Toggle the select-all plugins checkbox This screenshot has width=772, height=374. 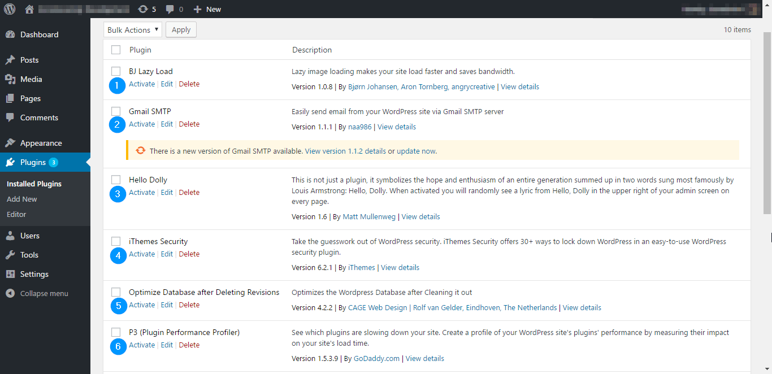(x=116, y=50)
